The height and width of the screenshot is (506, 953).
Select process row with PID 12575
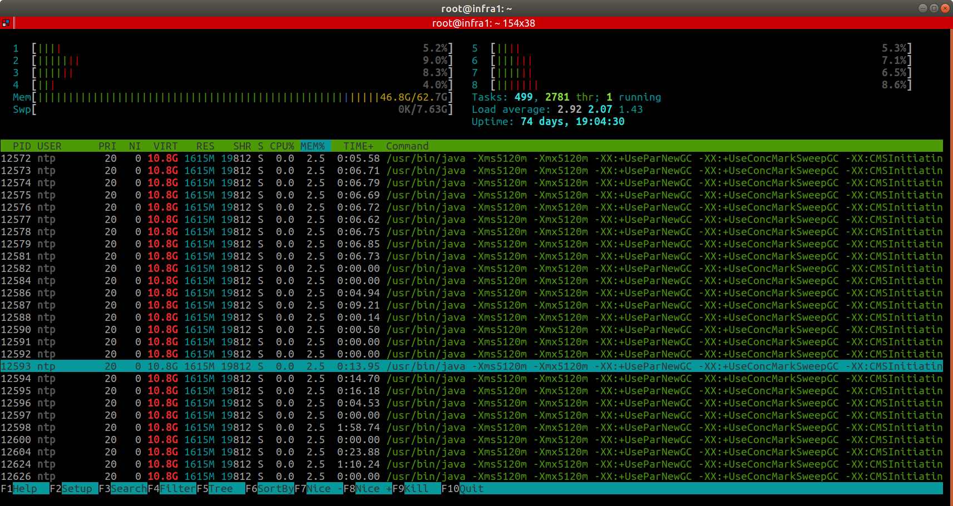pos(472,195)
